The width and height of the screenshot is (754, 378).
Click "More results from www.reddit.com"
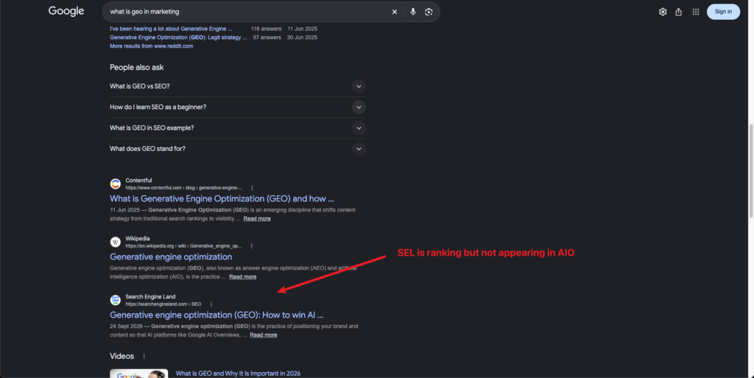(x=152, y=46)
